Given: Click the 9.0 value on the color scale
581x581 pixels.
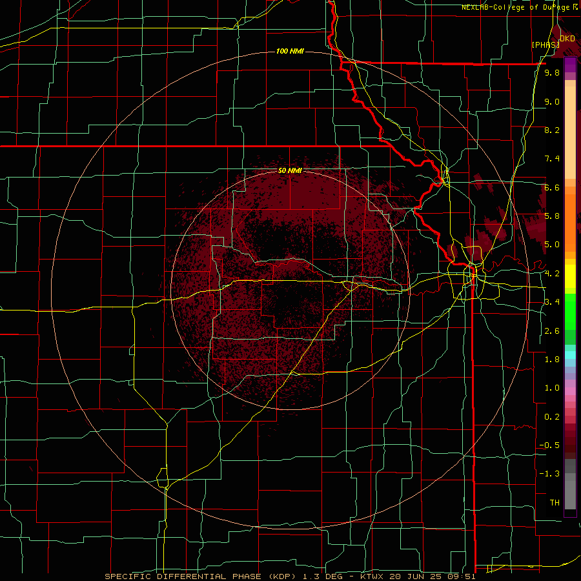Looking at the screenshot, I should point(552,101).
